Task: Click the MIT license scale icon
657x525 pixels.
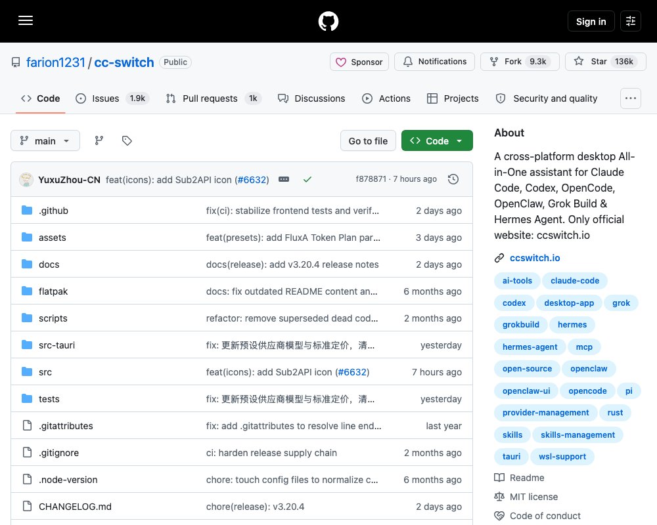Action: (x=499, y=497)
